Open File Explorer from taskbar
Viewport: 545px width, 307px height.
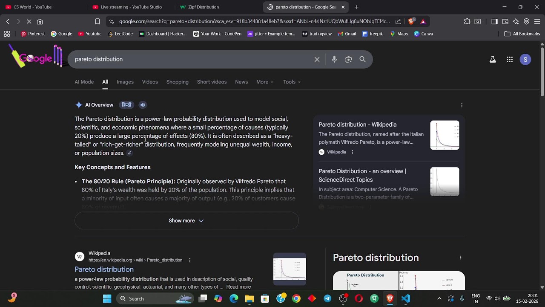click(x=249, y=298)
